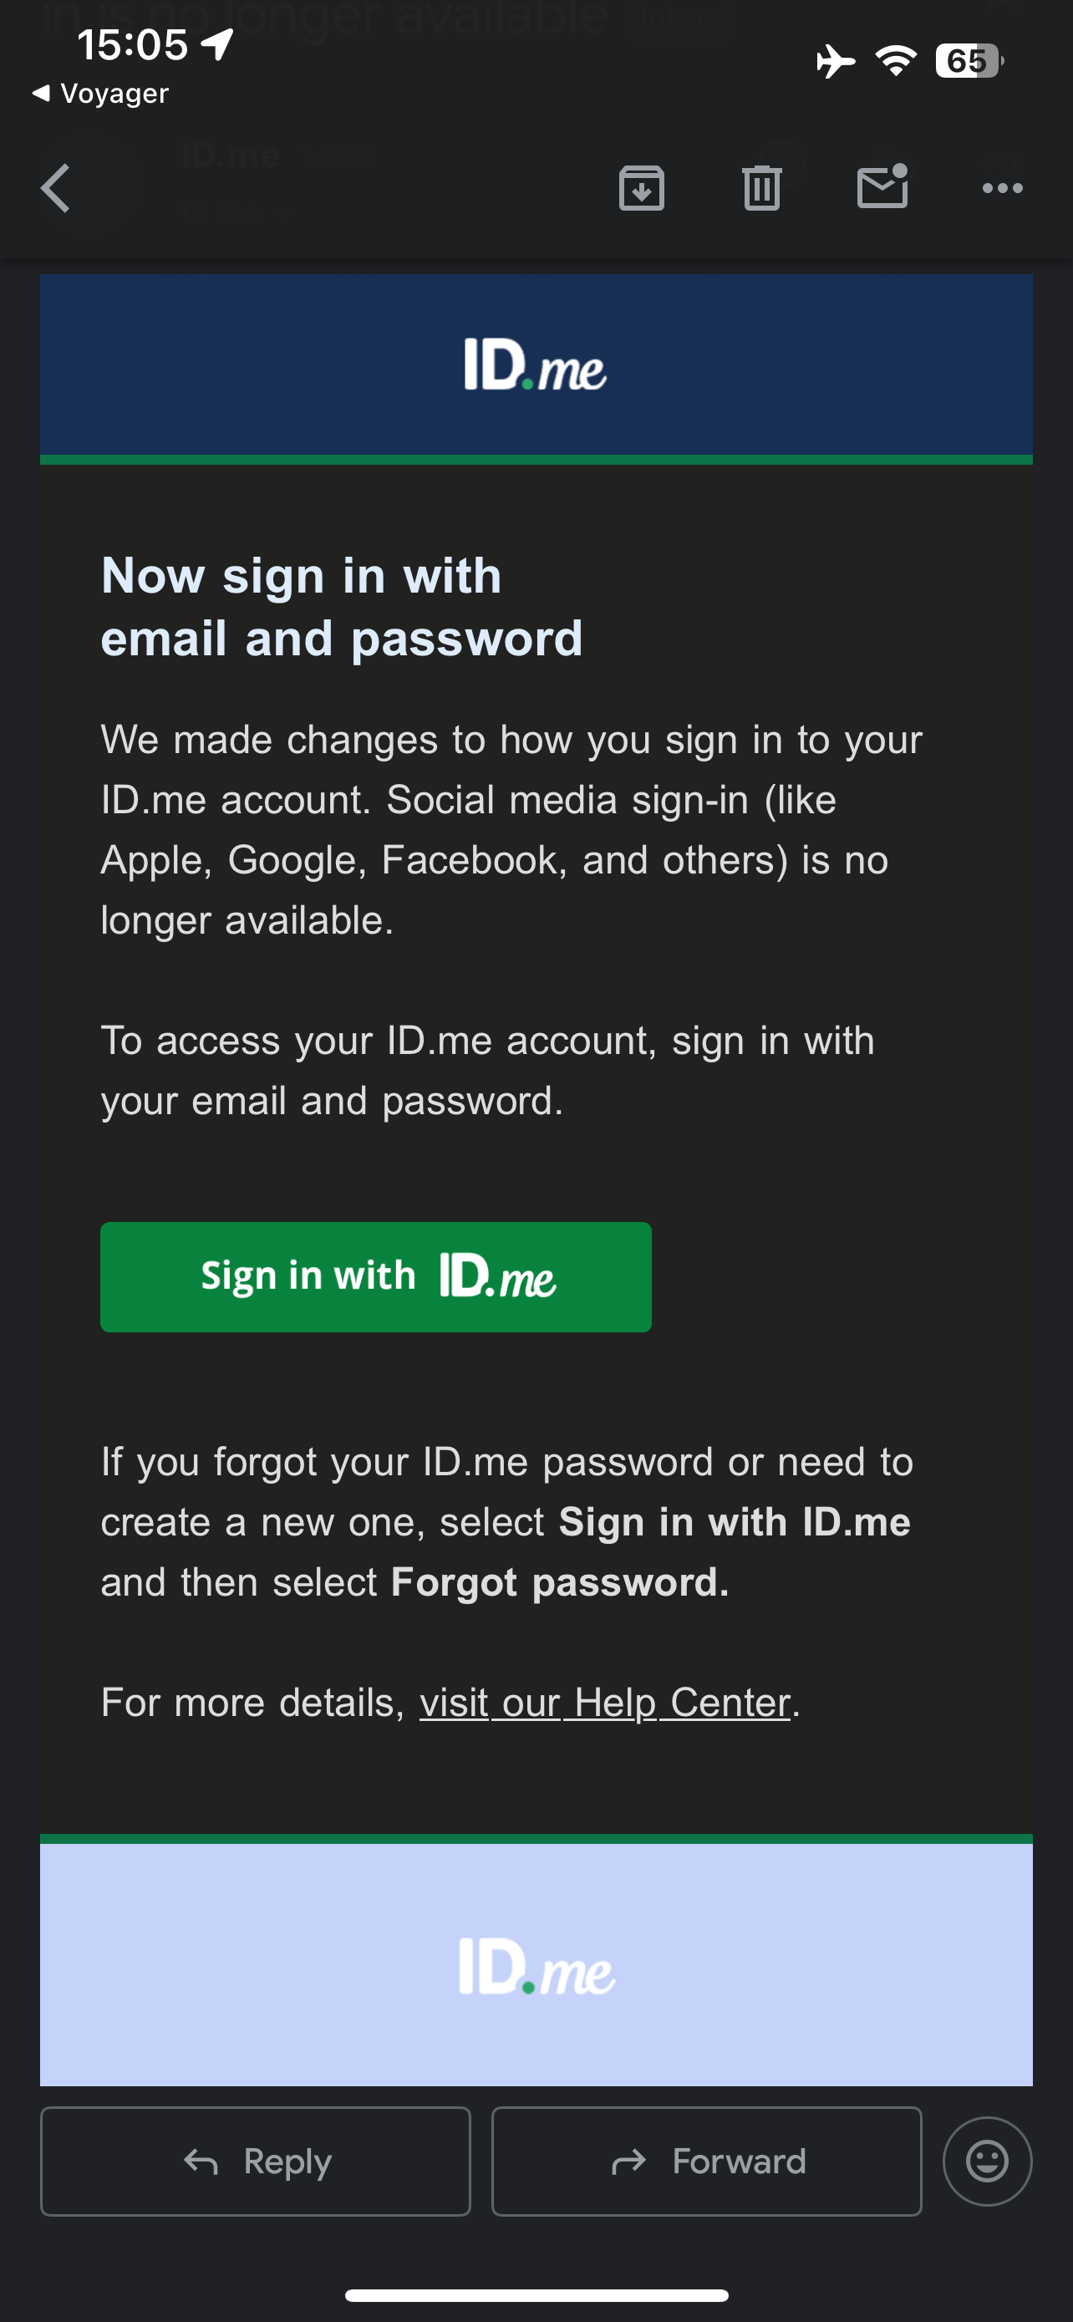Viewport: 1073px width, 2322px height.
Task: Tap the home indicator bar
Action: (x=536, y=2295)
